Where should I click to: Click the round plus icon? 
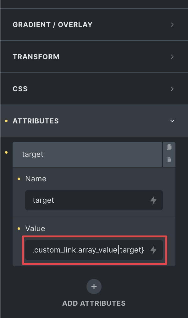[x=94, y=287]
